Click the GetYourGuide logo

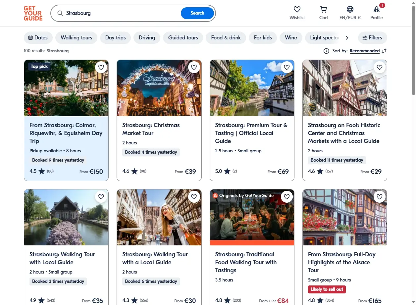(33, 13)
